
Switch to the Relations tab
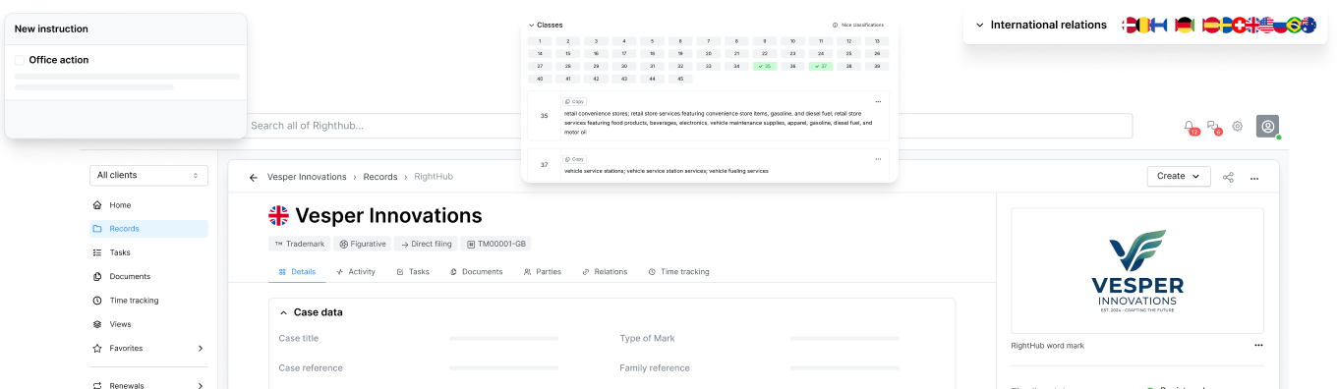coord(605,272)
